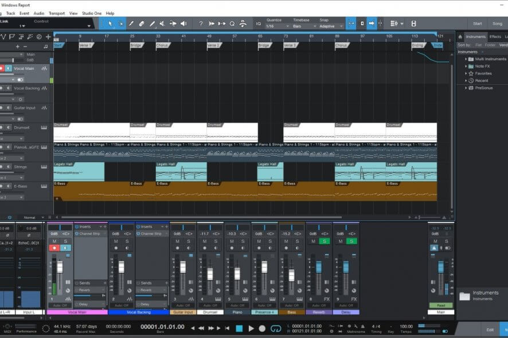Screen dimensions: 508x338
Task: Toggle the autoscroll arrow button
Action: (372, 23)
